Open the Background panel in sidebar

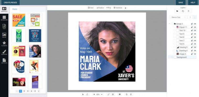pyautogui.click(x=4, y=18)
